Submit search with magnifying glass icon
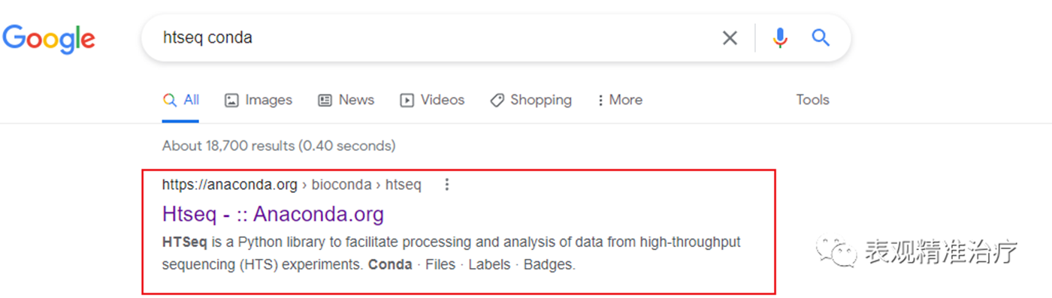 coord(821,38)
